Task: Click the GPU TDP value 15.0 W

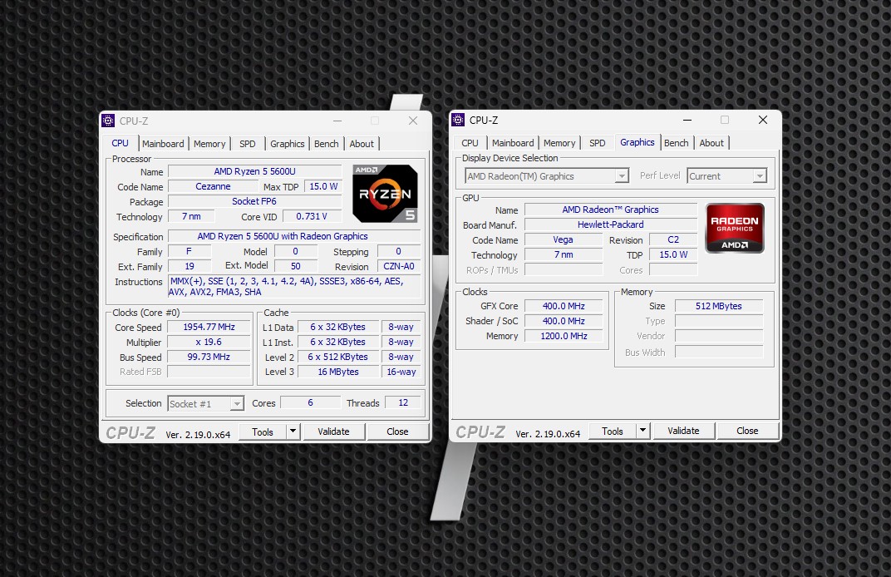Action: (x=673, y=254)
